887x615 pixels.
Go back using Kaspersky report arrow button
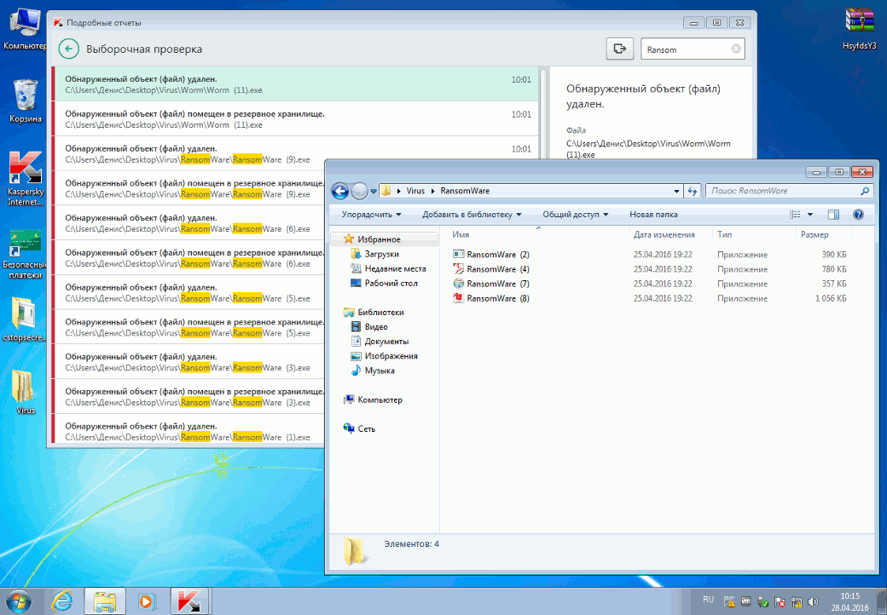(x=68, y=49)
